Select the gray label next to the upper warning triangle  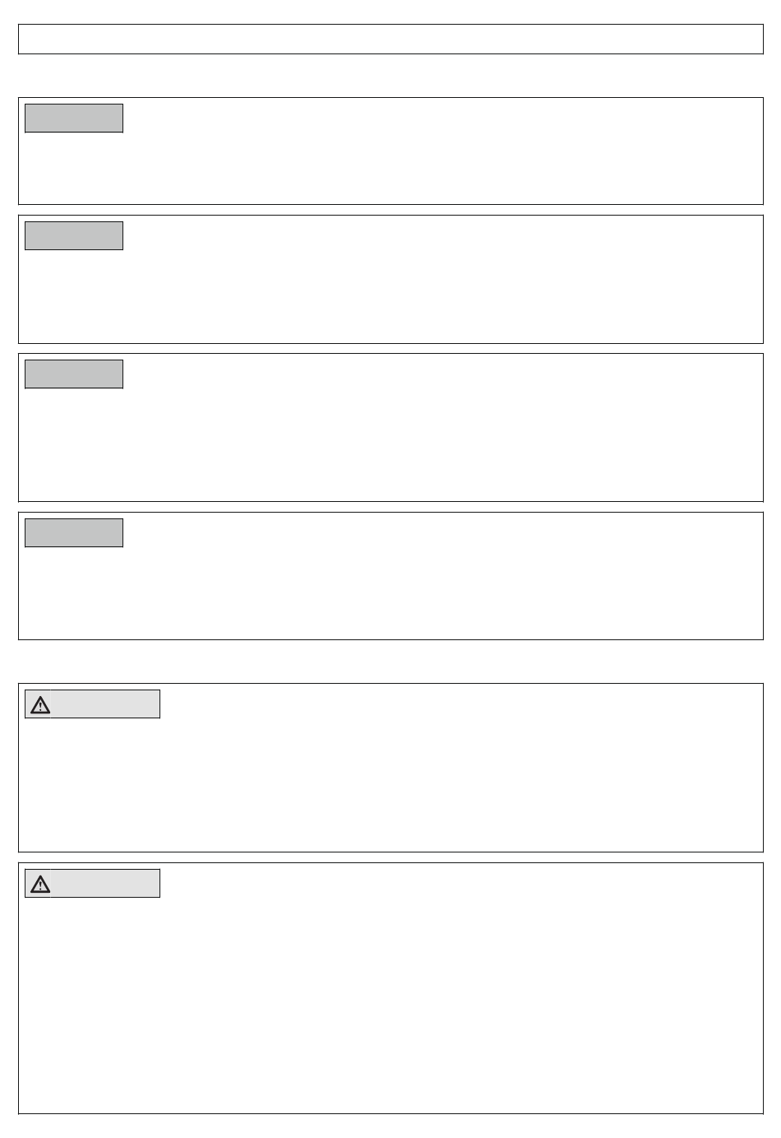click(105, 704)
